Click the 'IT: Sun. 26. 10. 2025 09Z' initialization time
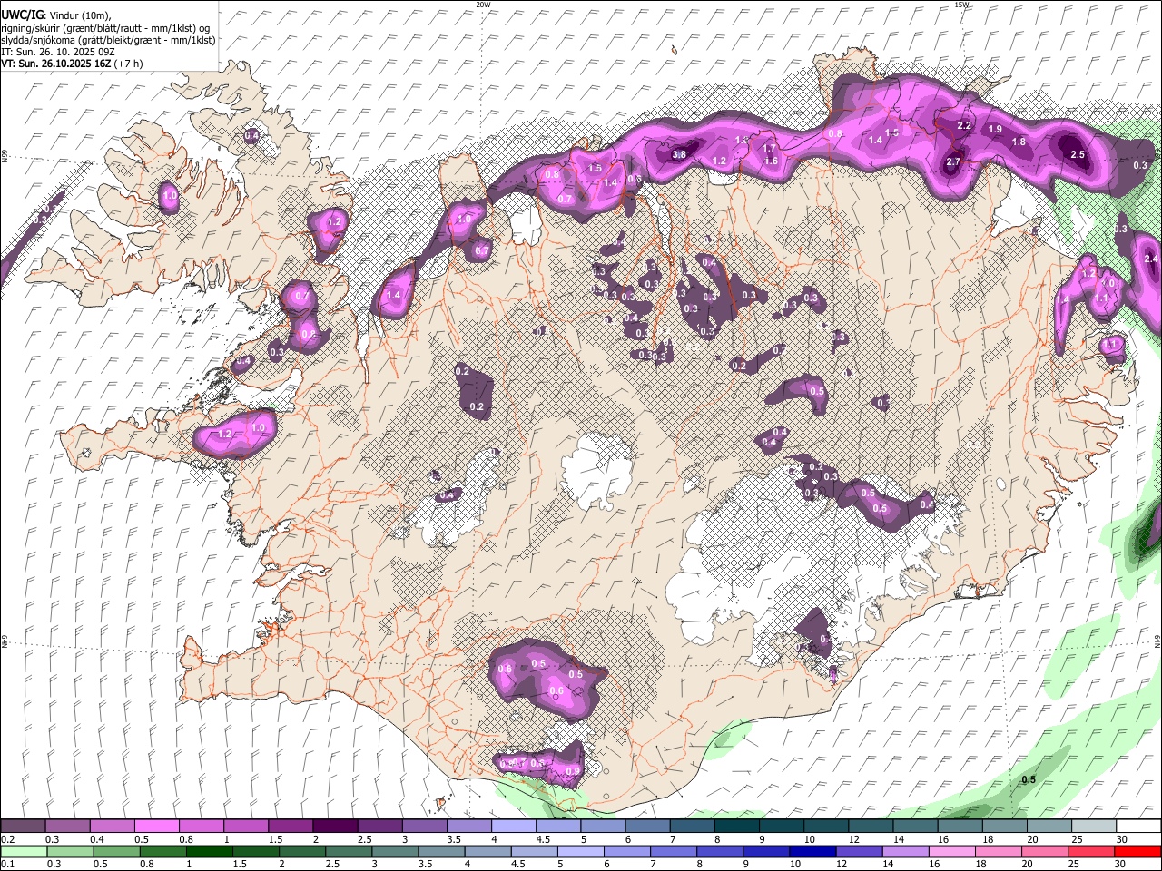The width and height of the screenshot is (1162, 871). pyautogui.click(x=57, y=52)
